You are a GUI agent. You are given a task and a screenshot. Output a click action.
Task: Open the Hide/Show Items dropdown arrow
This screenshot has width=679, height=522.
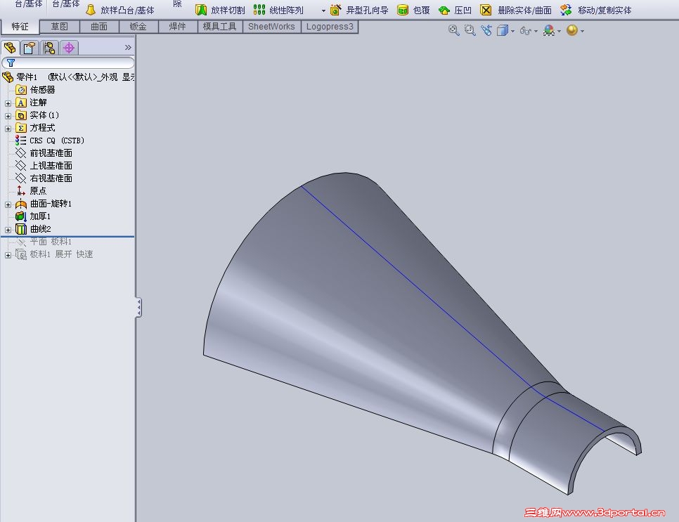coord(536,31)
